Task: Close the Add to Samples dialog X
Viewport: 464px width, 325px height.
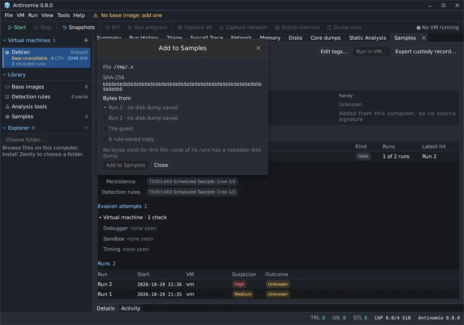Action: click(258, 48)
